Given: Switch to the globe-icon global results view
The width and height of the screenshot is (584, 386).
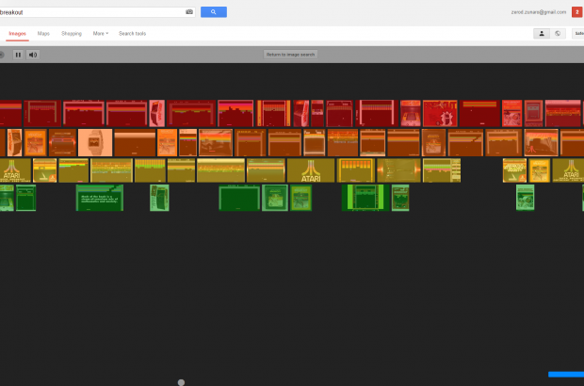Looking at the screenshot, I should pos(558,33).
